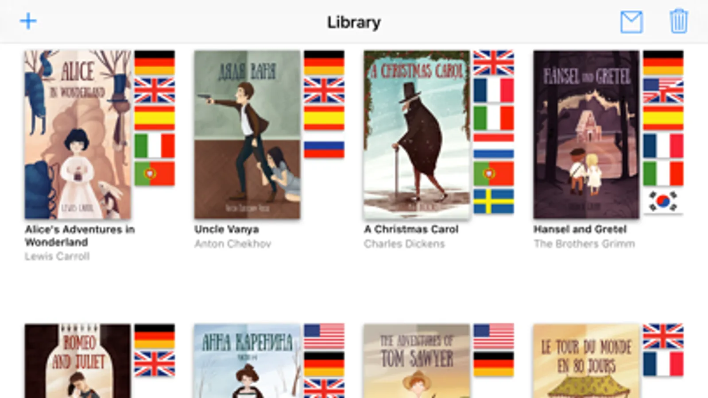
Task: Open the Uncle Vanya book cover
Action: (248, 134)
